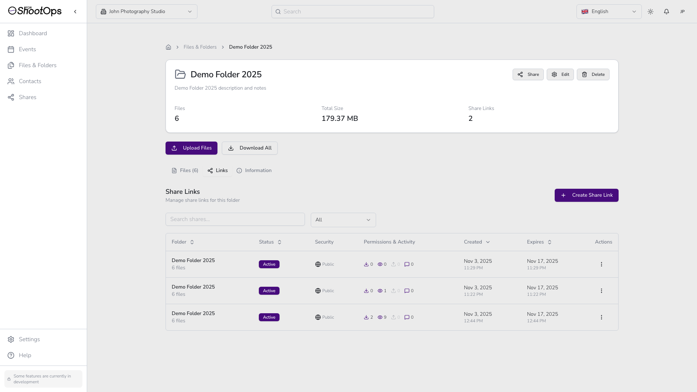Open the All status filter dropdown
Image resolution: width=697 pixels, height=392 pixels.
pos(343,220)
